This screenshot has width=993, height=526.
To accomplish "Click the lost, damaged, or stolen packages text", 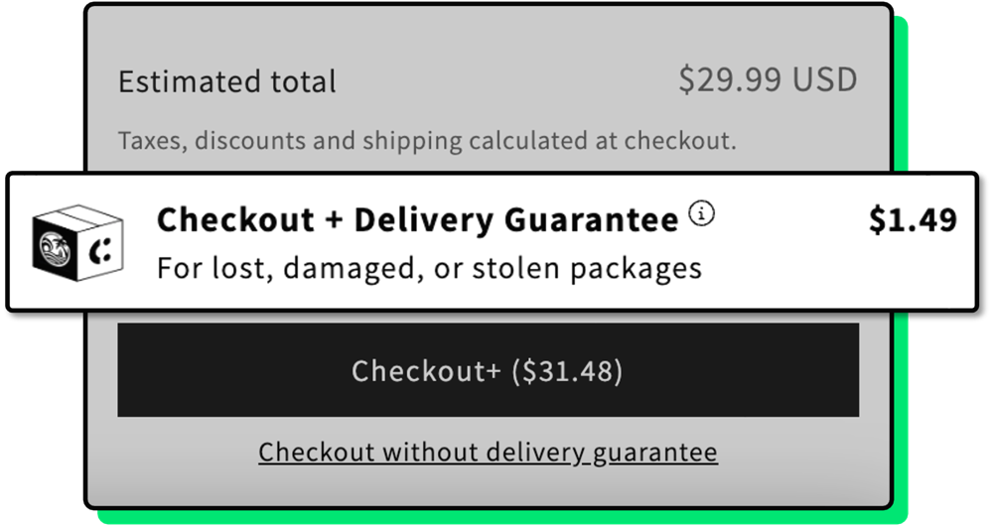I will 429,268.
